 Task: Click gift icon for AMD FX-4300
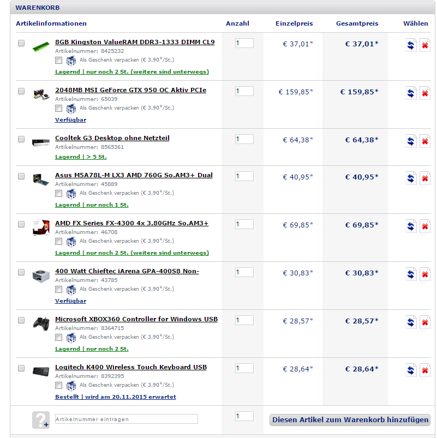click(71, 242)
